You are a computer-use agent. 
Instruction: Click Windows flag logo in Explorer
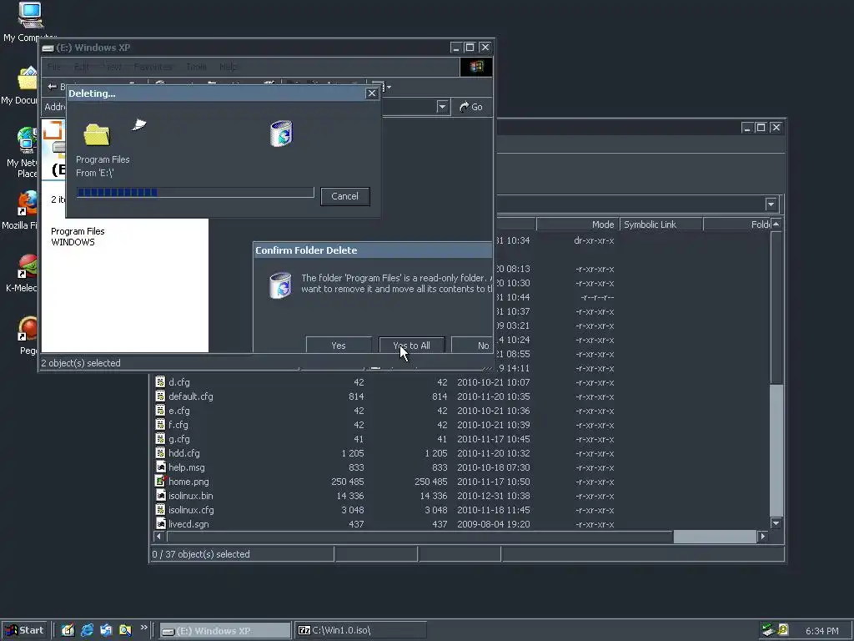[x=476, y=67]
